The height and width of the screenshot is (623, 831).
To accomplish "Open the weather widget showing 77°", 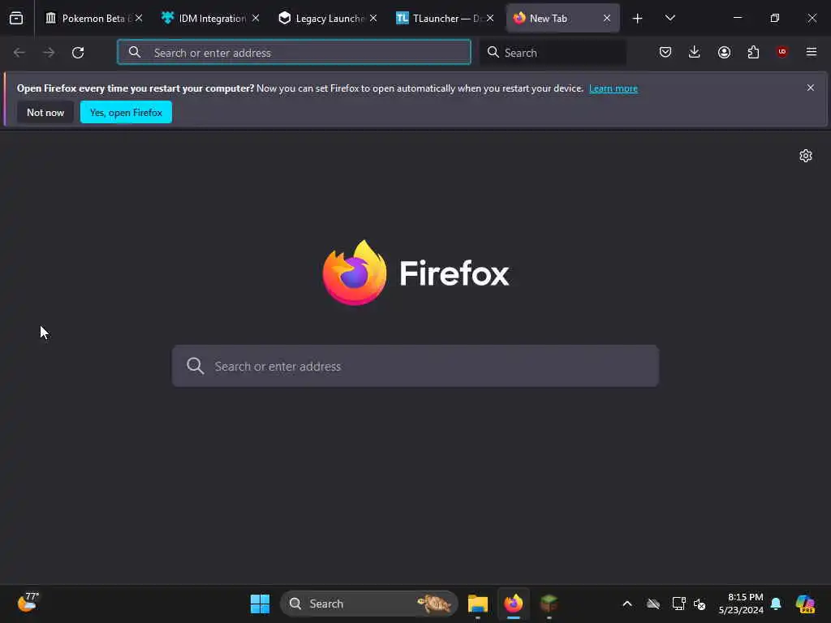I will coord(28,603).
